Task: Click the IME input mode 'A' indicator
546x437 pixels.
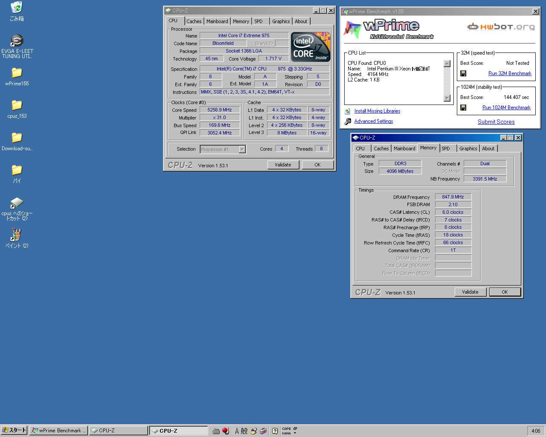Action: coord(237,431)
